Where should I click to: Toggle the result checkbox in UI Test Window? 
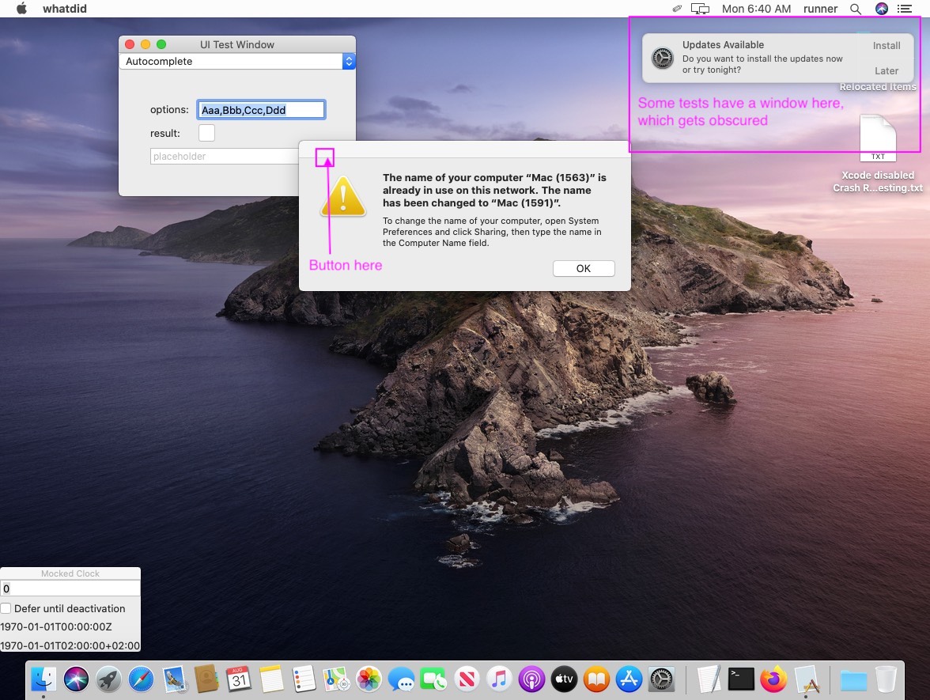pyautogui.click(x=206, y=133)
